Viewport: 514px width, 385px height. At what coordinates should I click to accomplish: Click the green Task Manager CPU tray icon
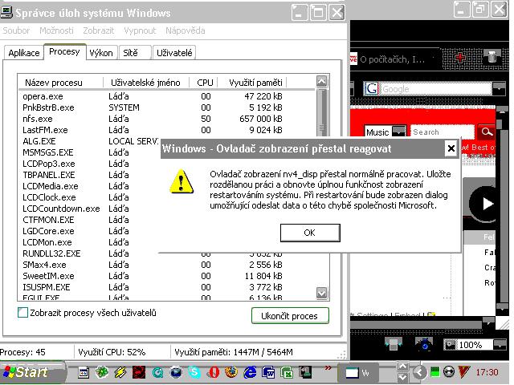pyautogui.click(x=435, y=372)
